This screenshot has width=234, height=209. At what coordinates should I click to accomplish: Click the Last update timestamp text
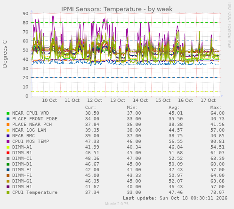[x=175, y=198]
